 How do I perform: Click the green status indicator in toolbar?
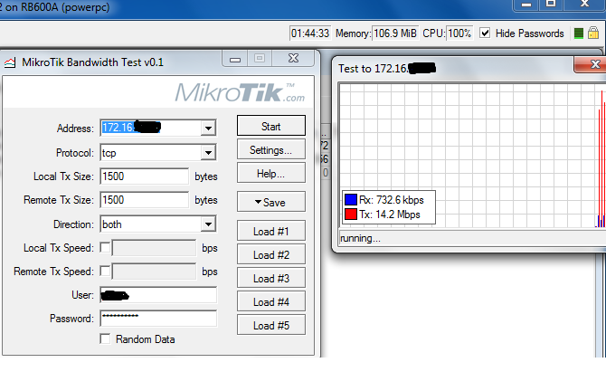point(579,33)
